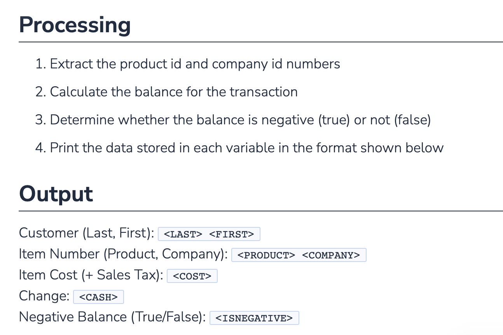Click the step determining if balance is negative
The image size is (503, 335).
click(x=233, y=120)
